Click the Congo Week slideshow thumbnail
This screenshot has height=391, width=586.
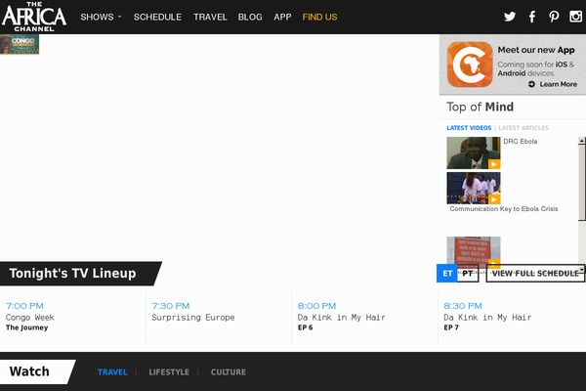coord(20,44)
